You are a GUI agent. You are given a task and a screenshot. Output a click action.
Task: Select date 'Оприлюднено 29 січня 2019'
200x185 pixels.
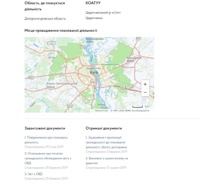(x=44, y=147)
